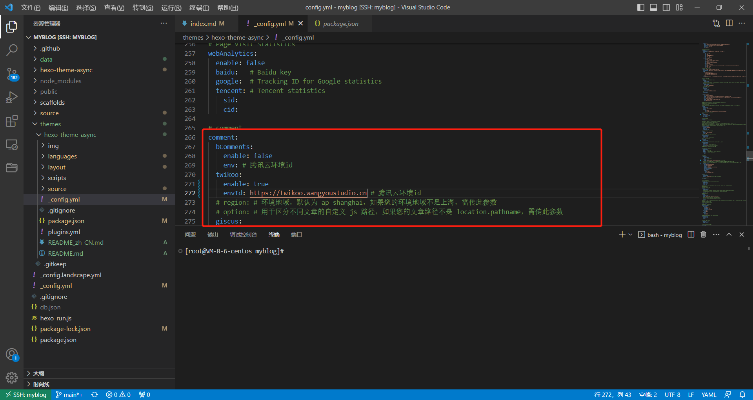Maximize the panel with up chevron

(729, 235)
